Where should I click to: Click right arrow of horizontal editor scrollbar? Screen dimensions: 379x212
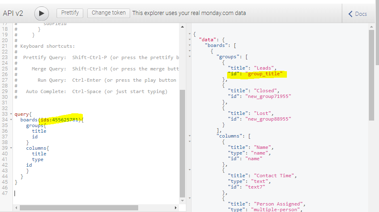[x=175, y=208]
